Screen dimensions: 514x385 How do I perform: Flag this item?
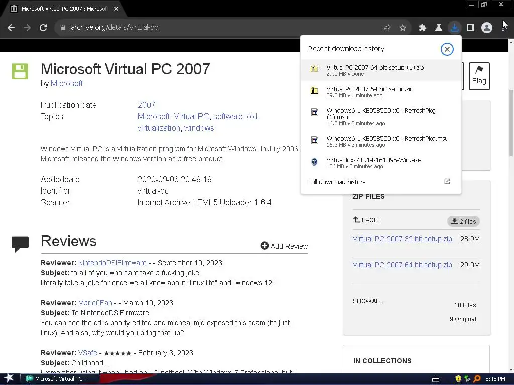tap(479, 76)
